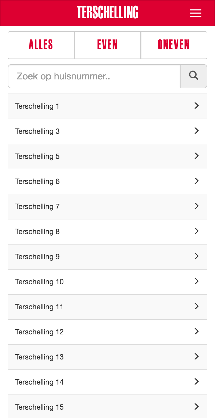Switch to the EVEN filter tab
Viewport: 215px width, 418px height.
[107, 45]
